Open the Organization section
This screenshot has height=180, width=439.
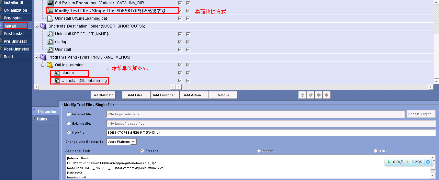(15, 10)
